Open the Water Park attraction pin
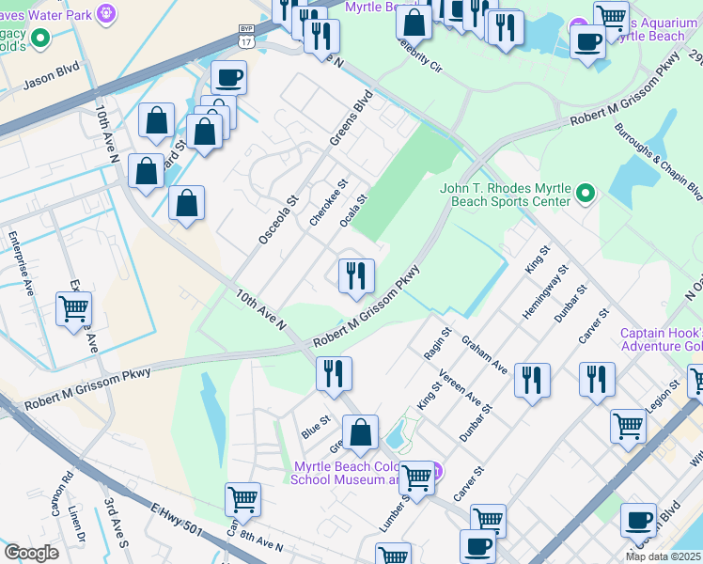 (x=106, y=13)
